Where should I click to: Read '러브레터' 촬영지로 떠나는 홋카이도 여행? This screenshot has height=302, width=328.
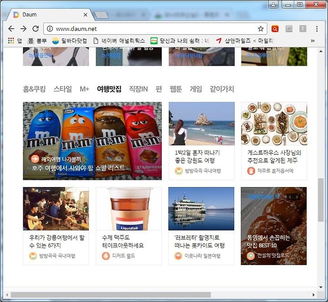[200, 241]
